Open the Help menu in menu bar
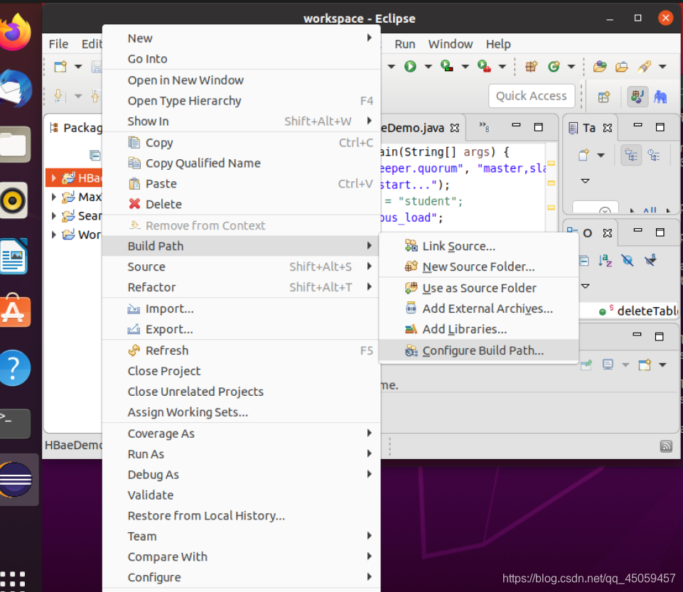Image resolution: width=683 pixels, height=592 pixels. pyautogui.click(x=498, y=44)
